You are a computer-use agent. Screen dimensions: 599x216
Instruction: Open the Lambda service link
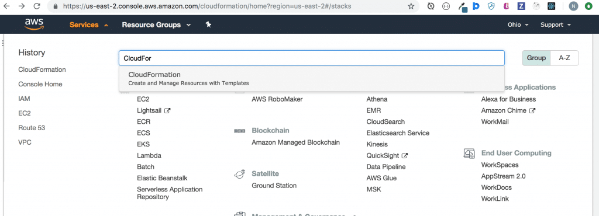(x=149, y=155)
